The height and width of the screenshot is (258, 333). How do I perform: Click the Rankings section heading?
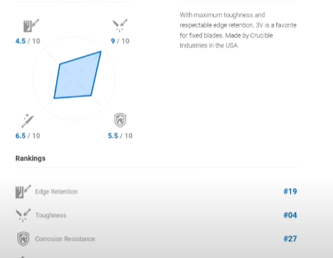pos(30,159)
